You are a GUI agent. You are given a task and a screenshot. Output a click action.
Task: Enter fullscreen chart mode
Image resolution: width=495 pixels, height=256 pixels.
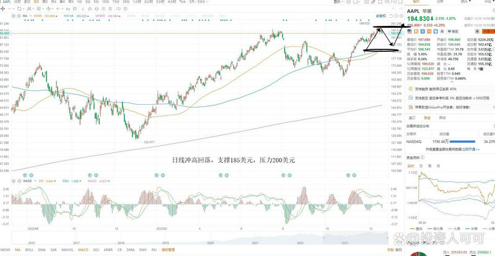point(380,2)
